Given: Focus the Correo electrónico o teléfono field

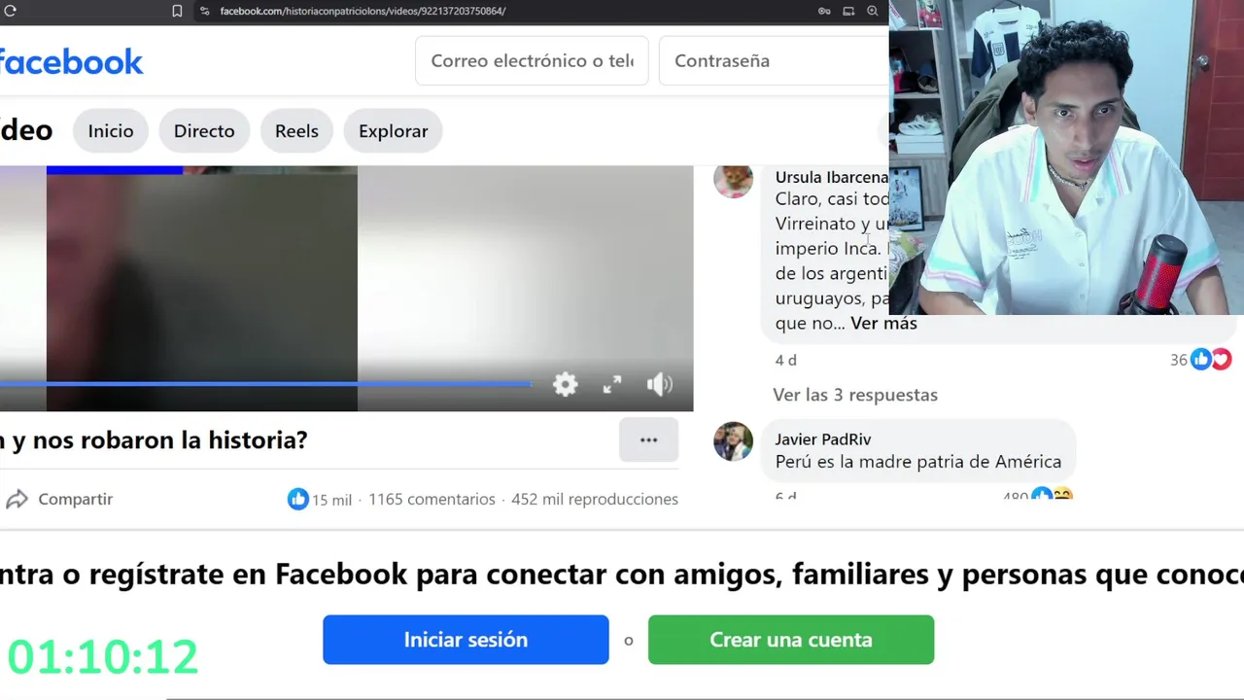Looking at the screenshot, I should point(532,60).
